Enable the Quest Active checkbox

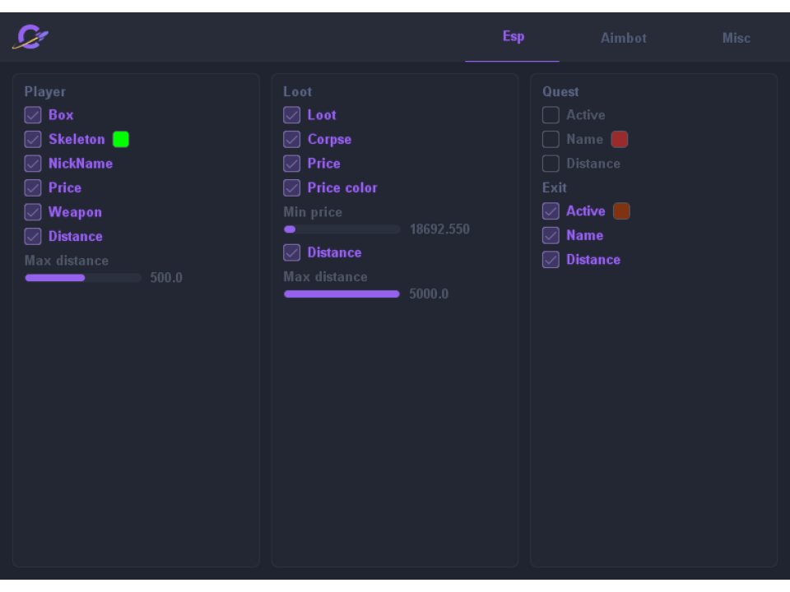551,115
